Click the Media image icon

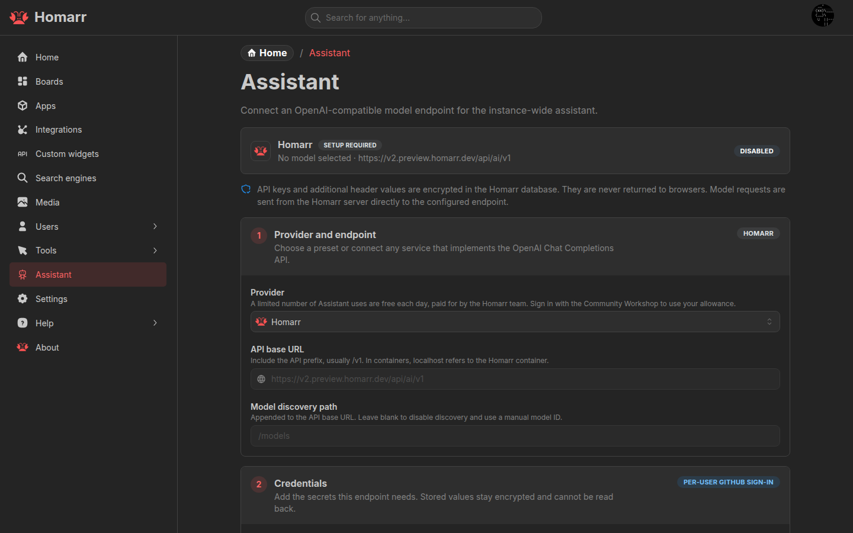tap(23, 202)
